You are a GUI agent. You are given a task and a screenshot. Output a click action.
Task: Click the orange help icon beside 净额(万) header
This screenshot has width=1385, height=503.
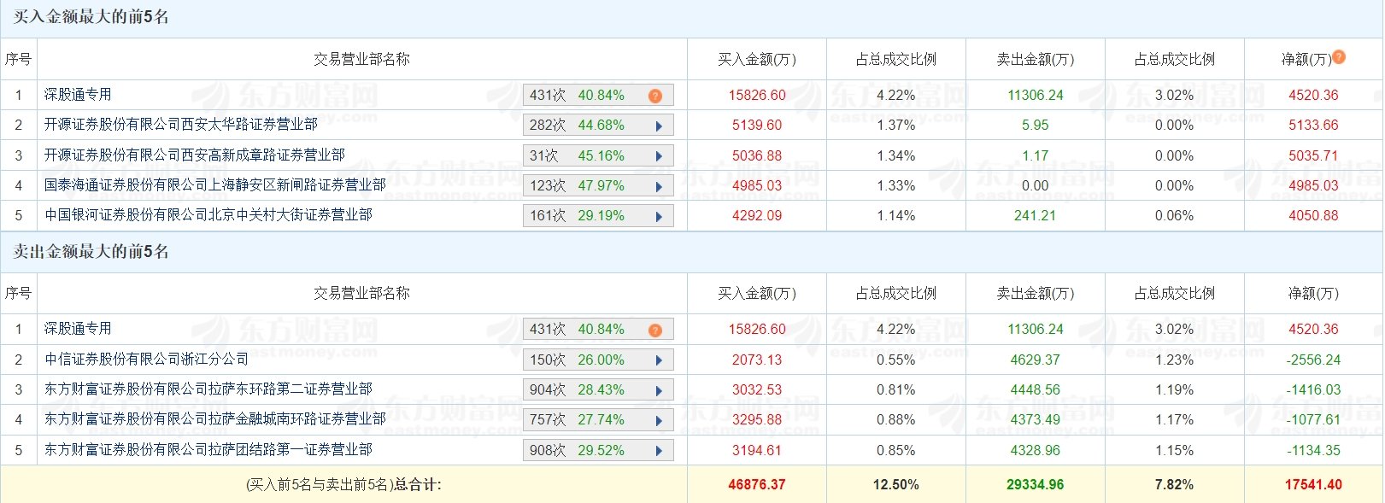coord(1339,56)
